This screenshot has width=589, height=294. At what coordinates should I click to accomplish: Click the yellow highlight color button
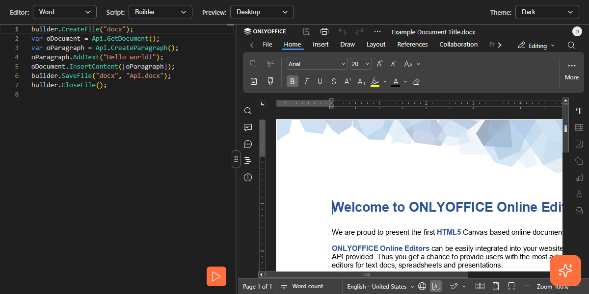tap(375, 81)
